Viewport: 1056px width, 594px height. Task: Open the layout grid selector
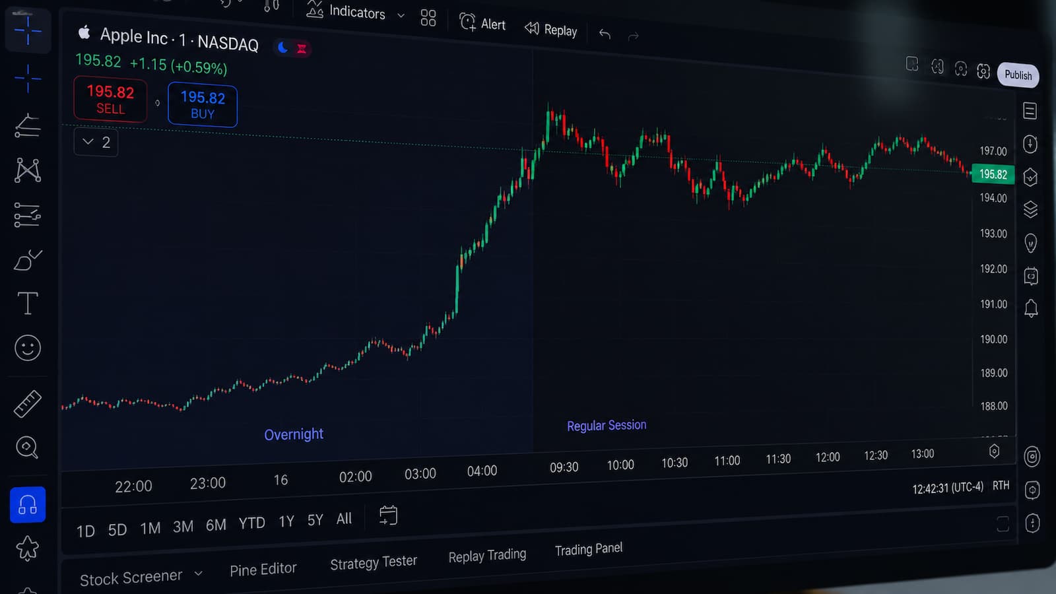click(x=428, y=18)
